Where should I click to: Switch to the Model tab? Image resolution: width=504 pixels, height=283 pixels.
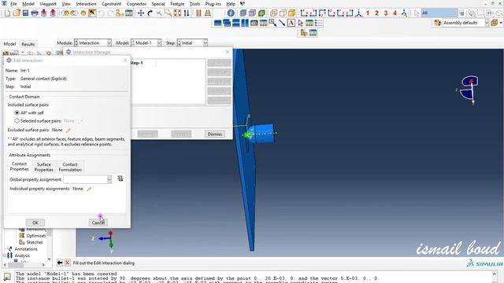[9, 44]
